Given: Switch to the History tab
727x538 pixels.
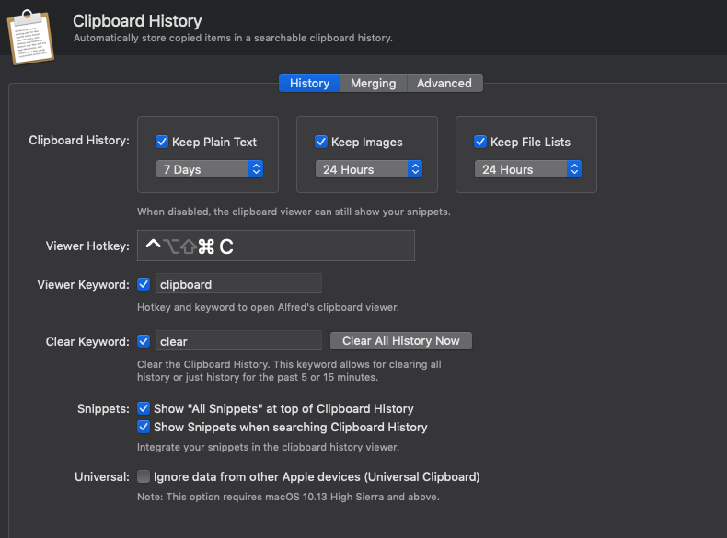Looking at the screenshot, I should [310, 84].
